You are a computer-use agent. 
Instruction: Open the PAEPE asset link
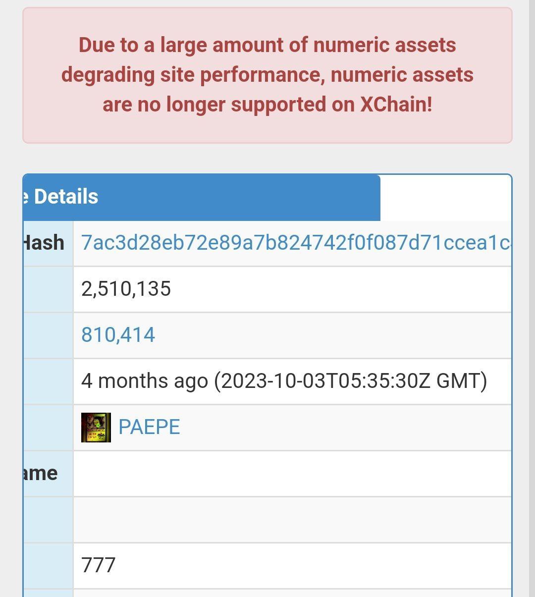click(149, 427)
